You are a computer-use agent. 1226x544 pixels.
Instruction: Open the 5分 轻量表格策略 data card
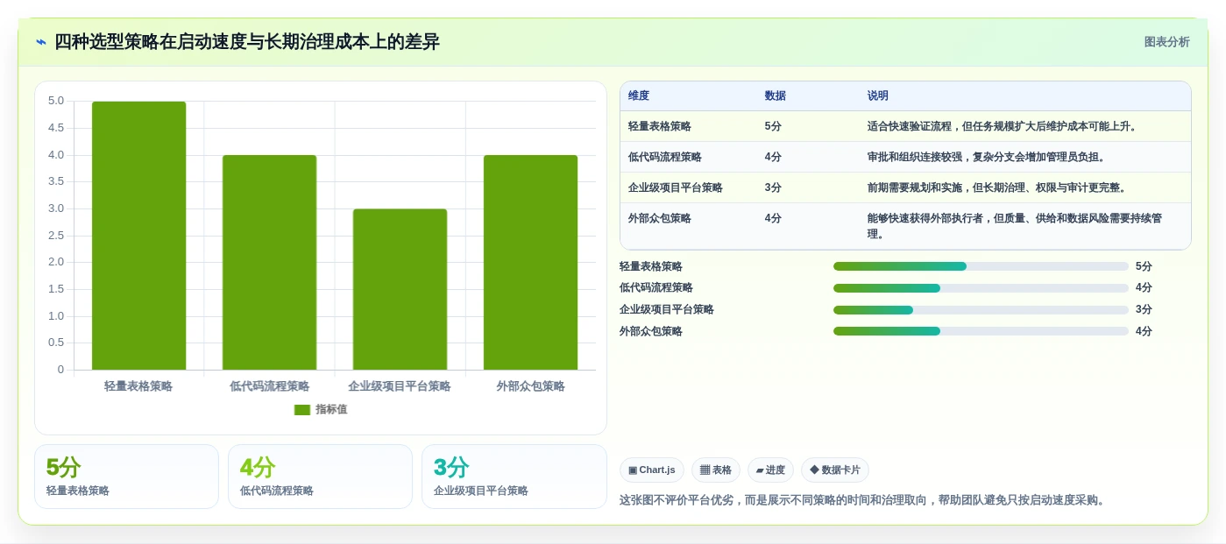coord(126,477)
